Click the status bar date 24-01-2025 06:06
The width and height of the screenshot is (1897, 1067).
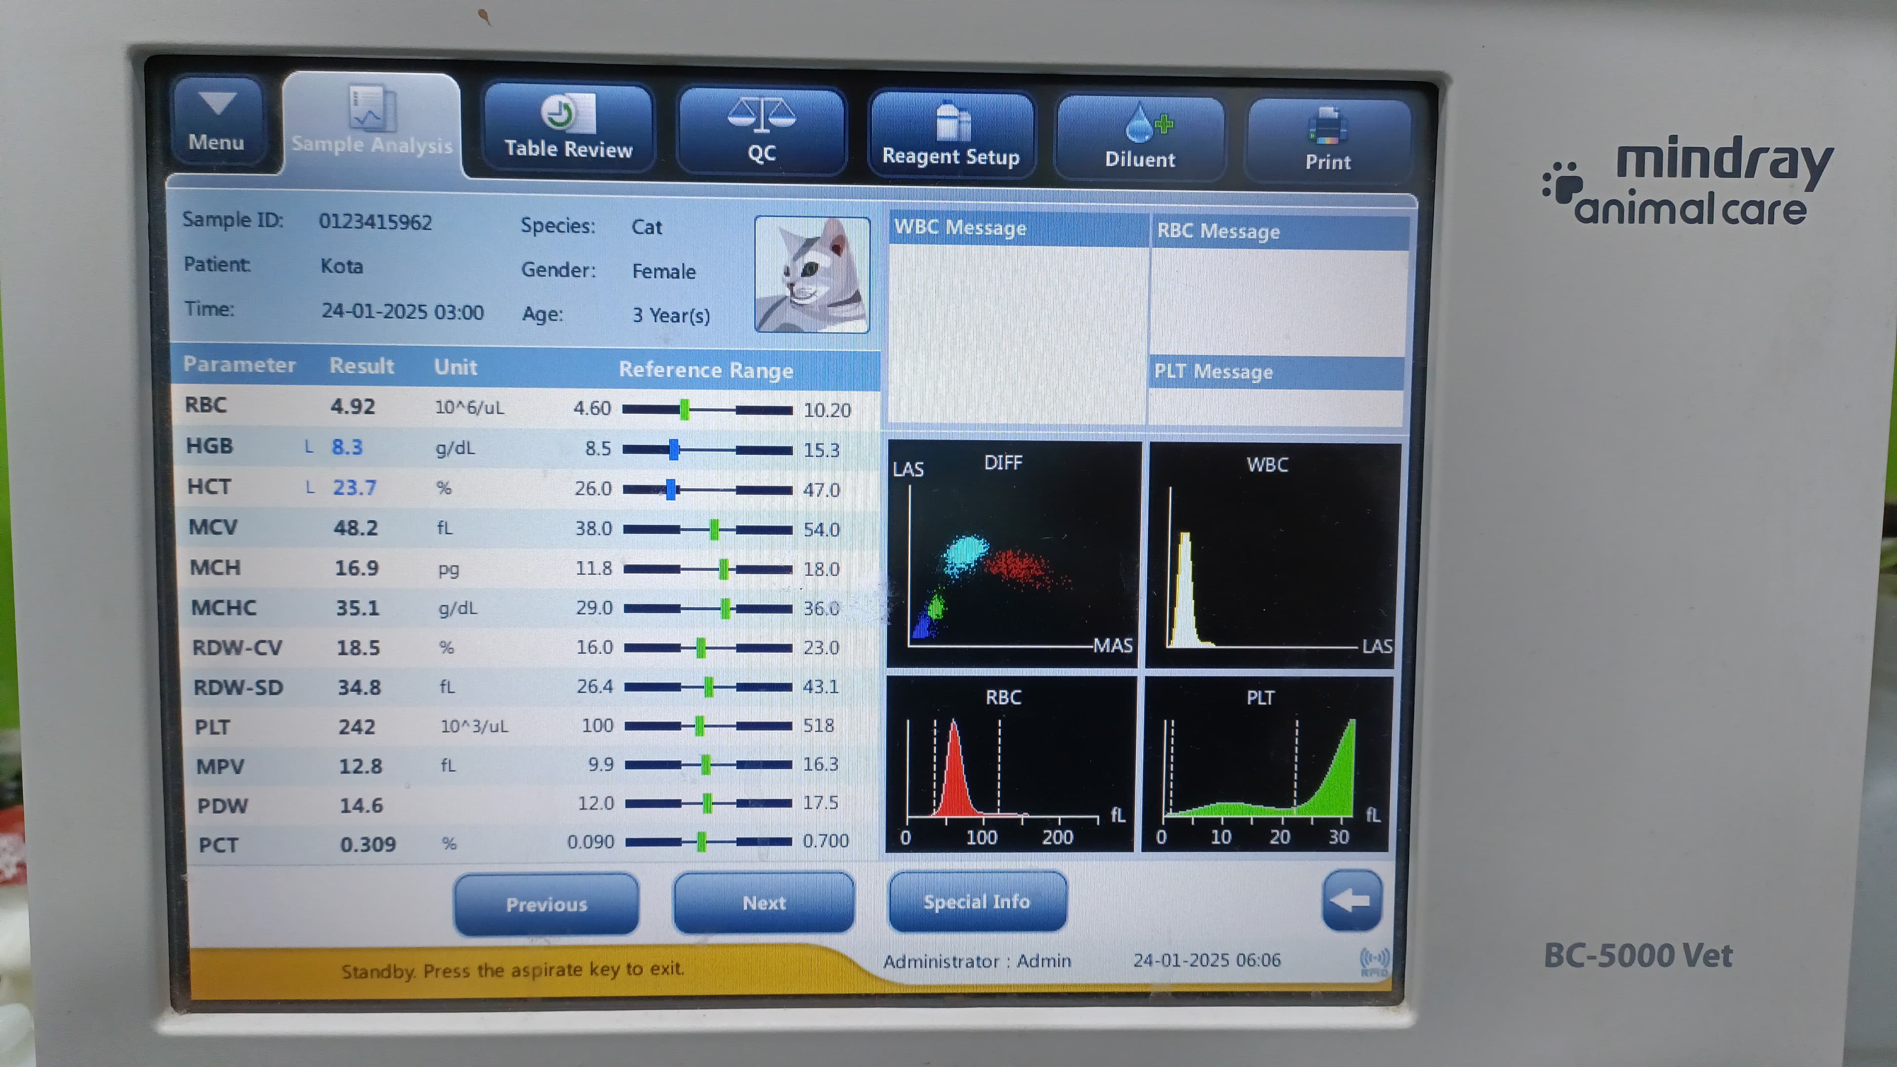1206,959
